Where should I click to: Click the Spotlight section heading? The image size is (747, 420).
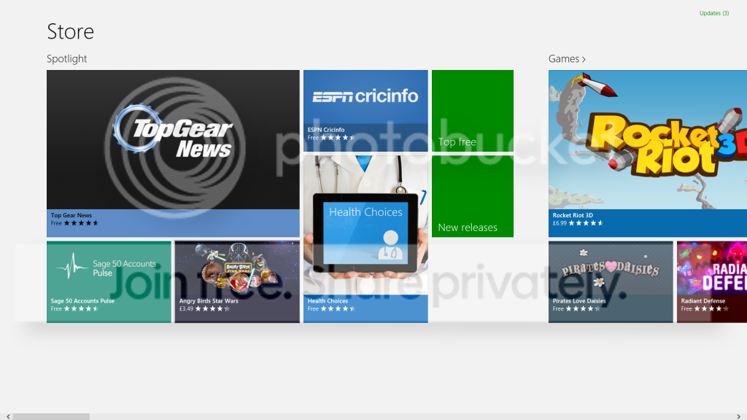[x=66, y=58]
